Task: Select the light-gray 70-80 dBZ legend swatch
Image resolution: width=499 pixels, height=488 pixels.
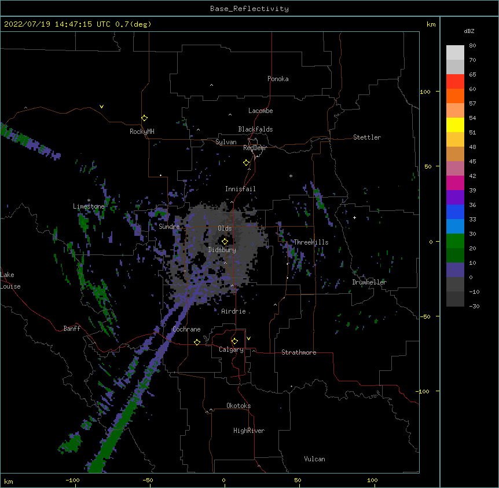Action: (455, 53)
